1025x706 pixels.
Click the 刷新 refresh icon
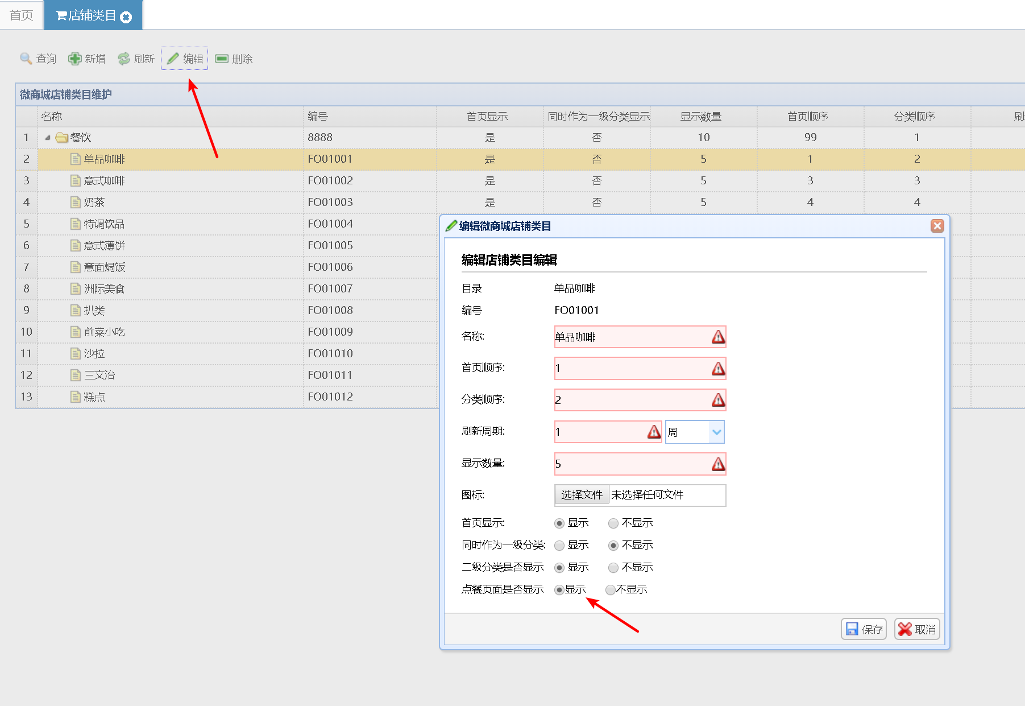(124, 59)
